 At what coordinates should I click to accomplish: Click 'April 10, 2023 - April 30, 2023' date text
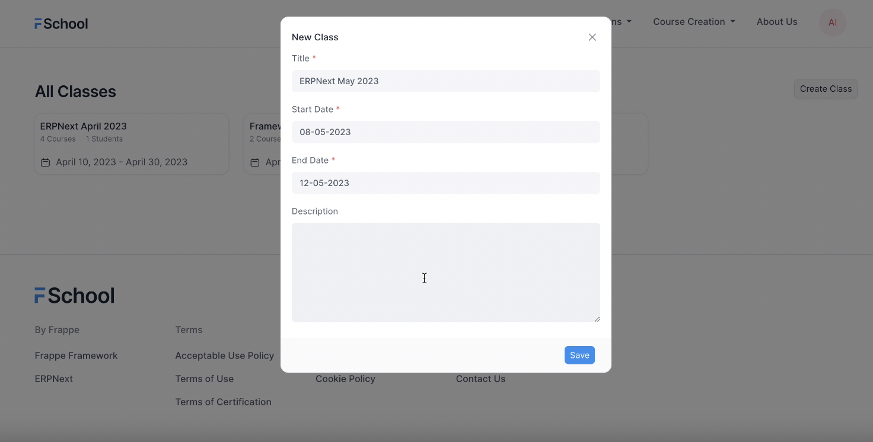122,162
